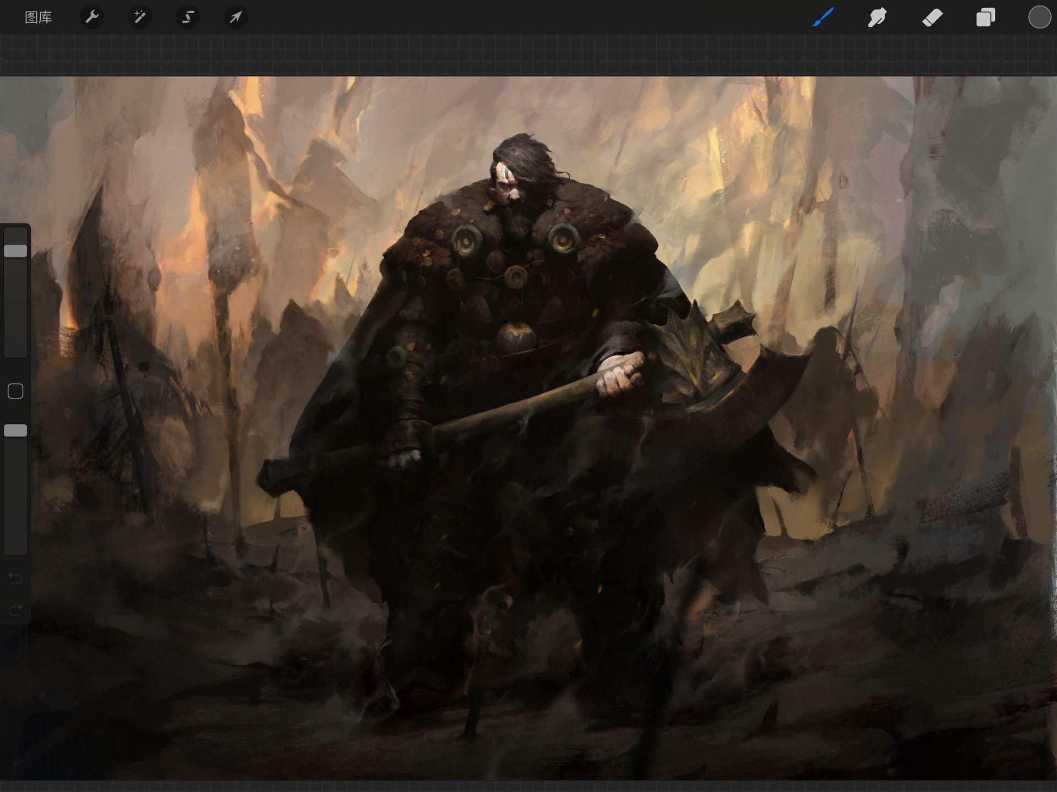The width and height of the screenshot is (1057, 792).
Task: Open the Actions wrench menu
Action: click(x=92, y=18)
